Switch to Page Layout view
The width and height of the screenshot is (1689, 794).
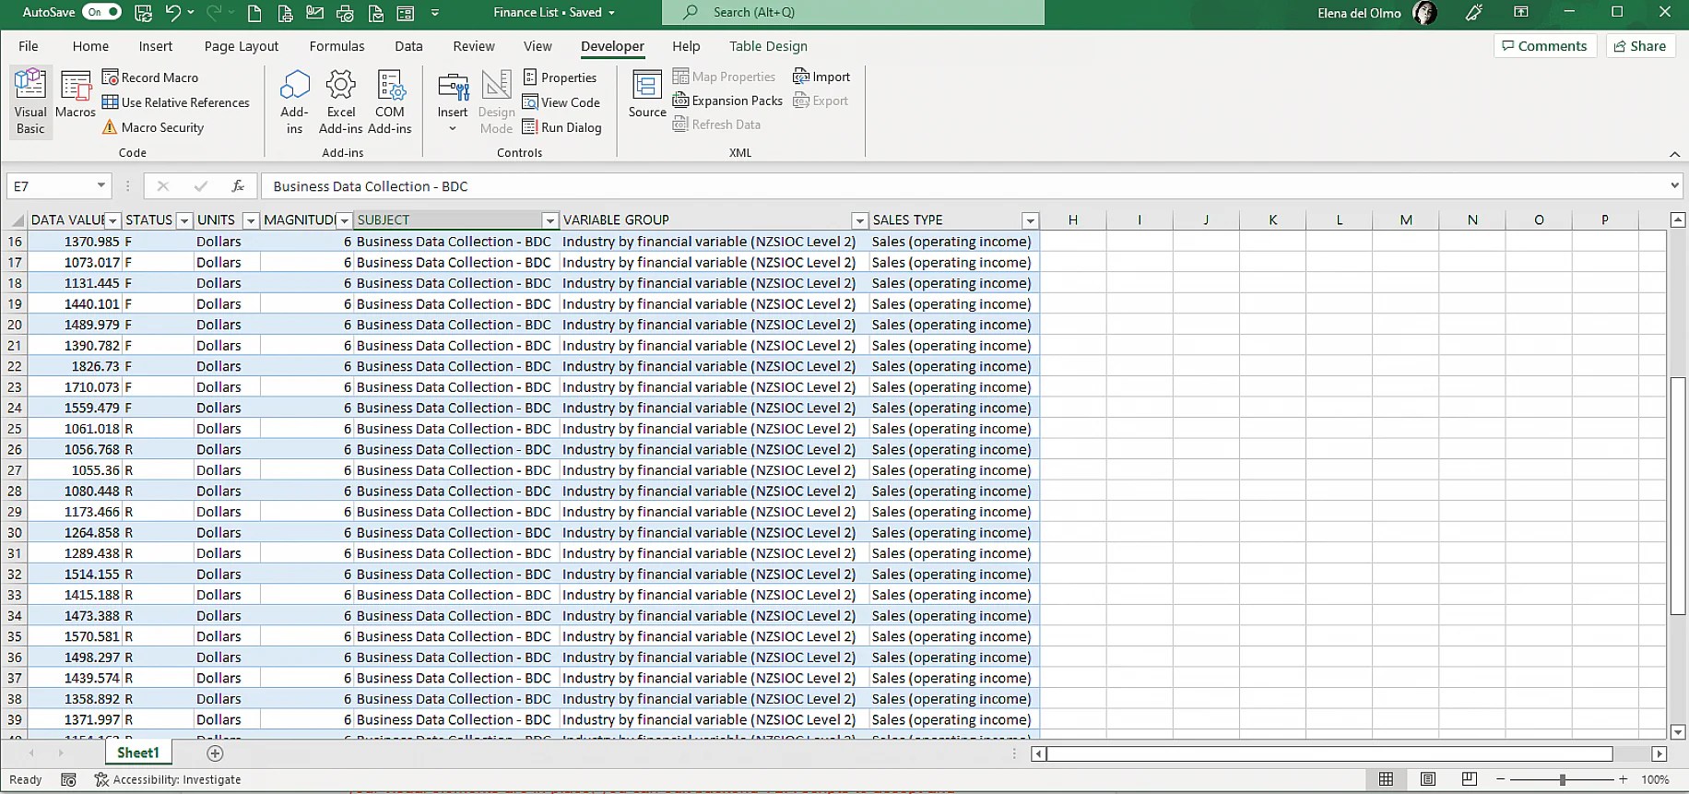click(1427, 779)
